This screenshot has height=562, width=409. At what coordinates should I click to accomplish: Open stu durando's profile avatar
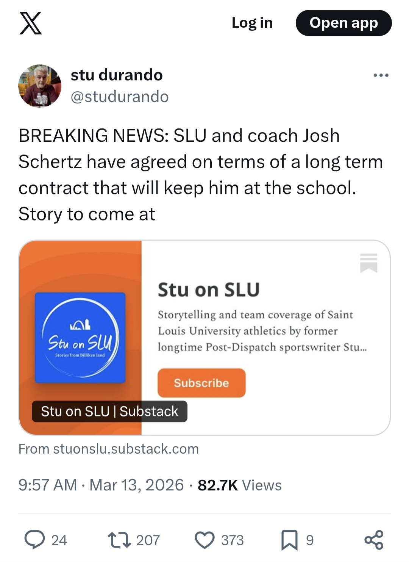tap(40, 86)
